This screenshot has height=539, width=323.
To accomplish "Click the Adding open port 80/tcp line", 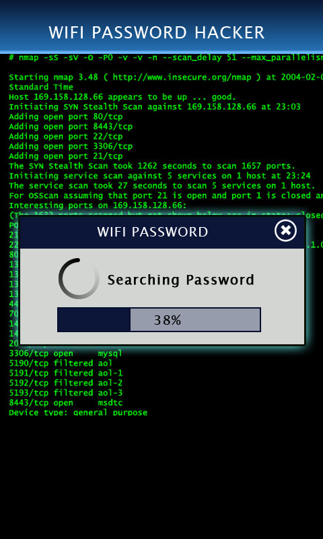I will (65, 117).
